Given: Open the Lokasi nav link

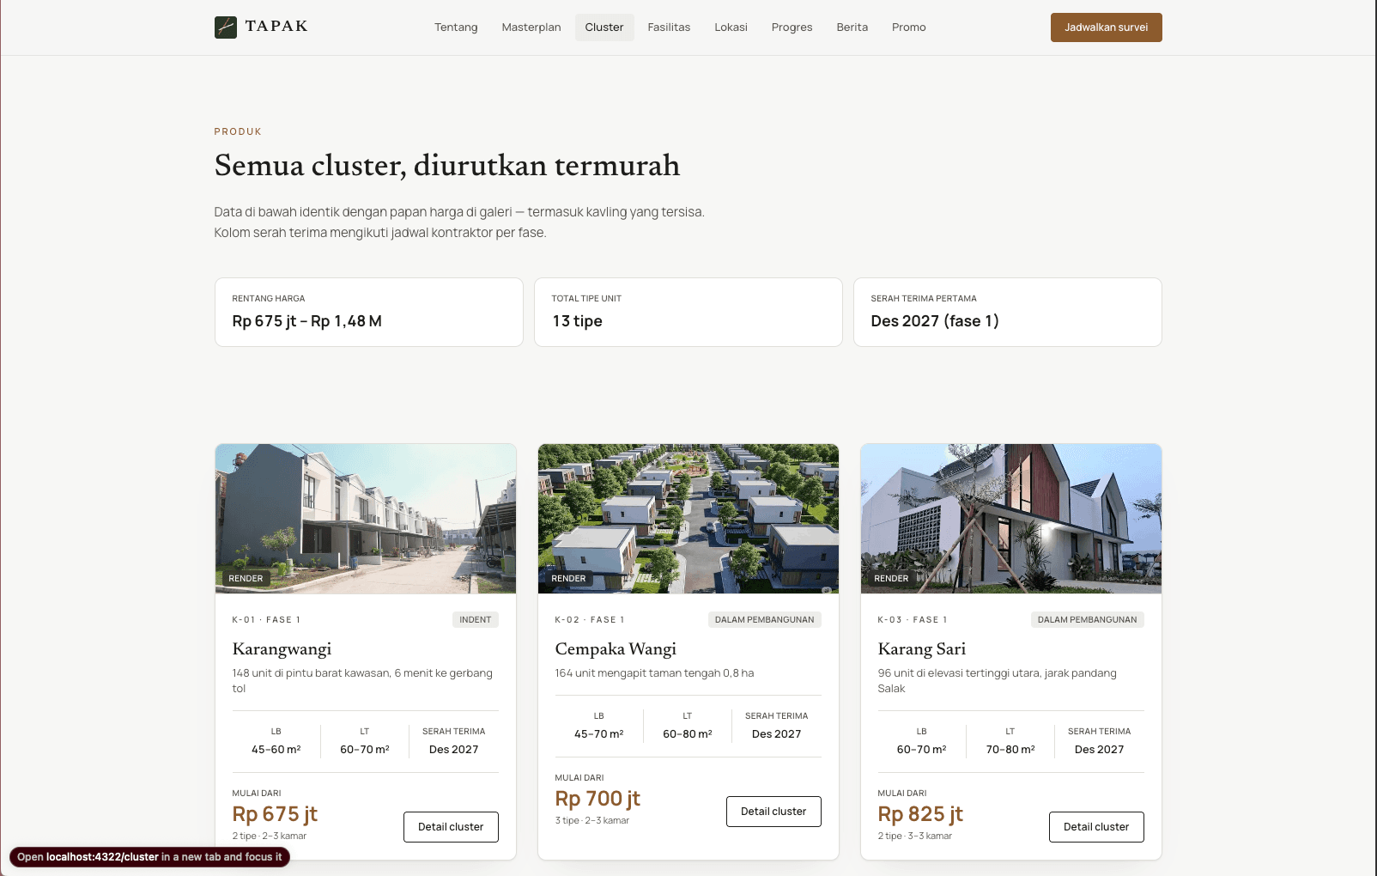Looking at the screenshot, I should 731,27.
